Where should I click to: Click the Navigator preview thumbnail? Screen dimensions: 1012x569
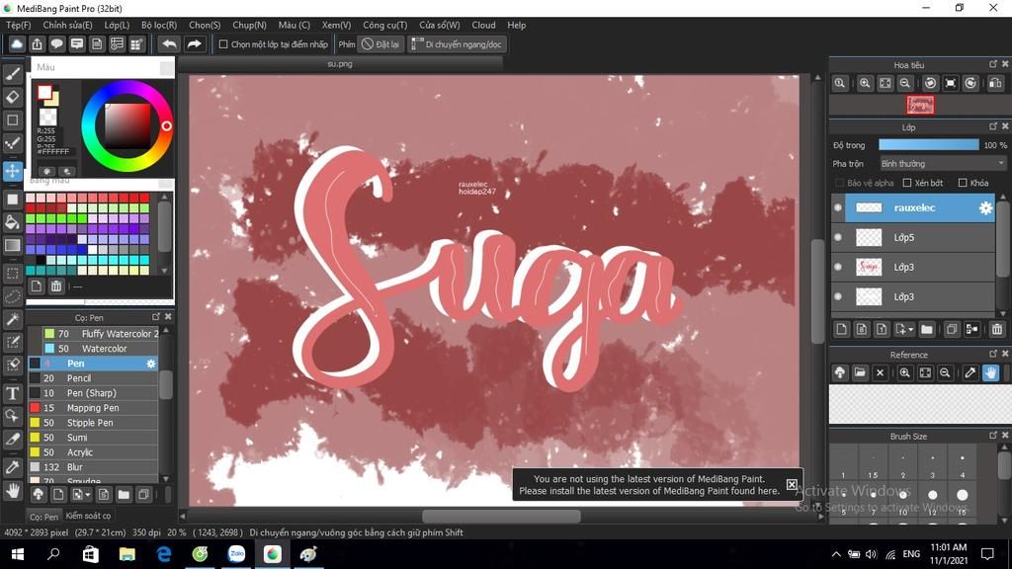tap(920, 105)
